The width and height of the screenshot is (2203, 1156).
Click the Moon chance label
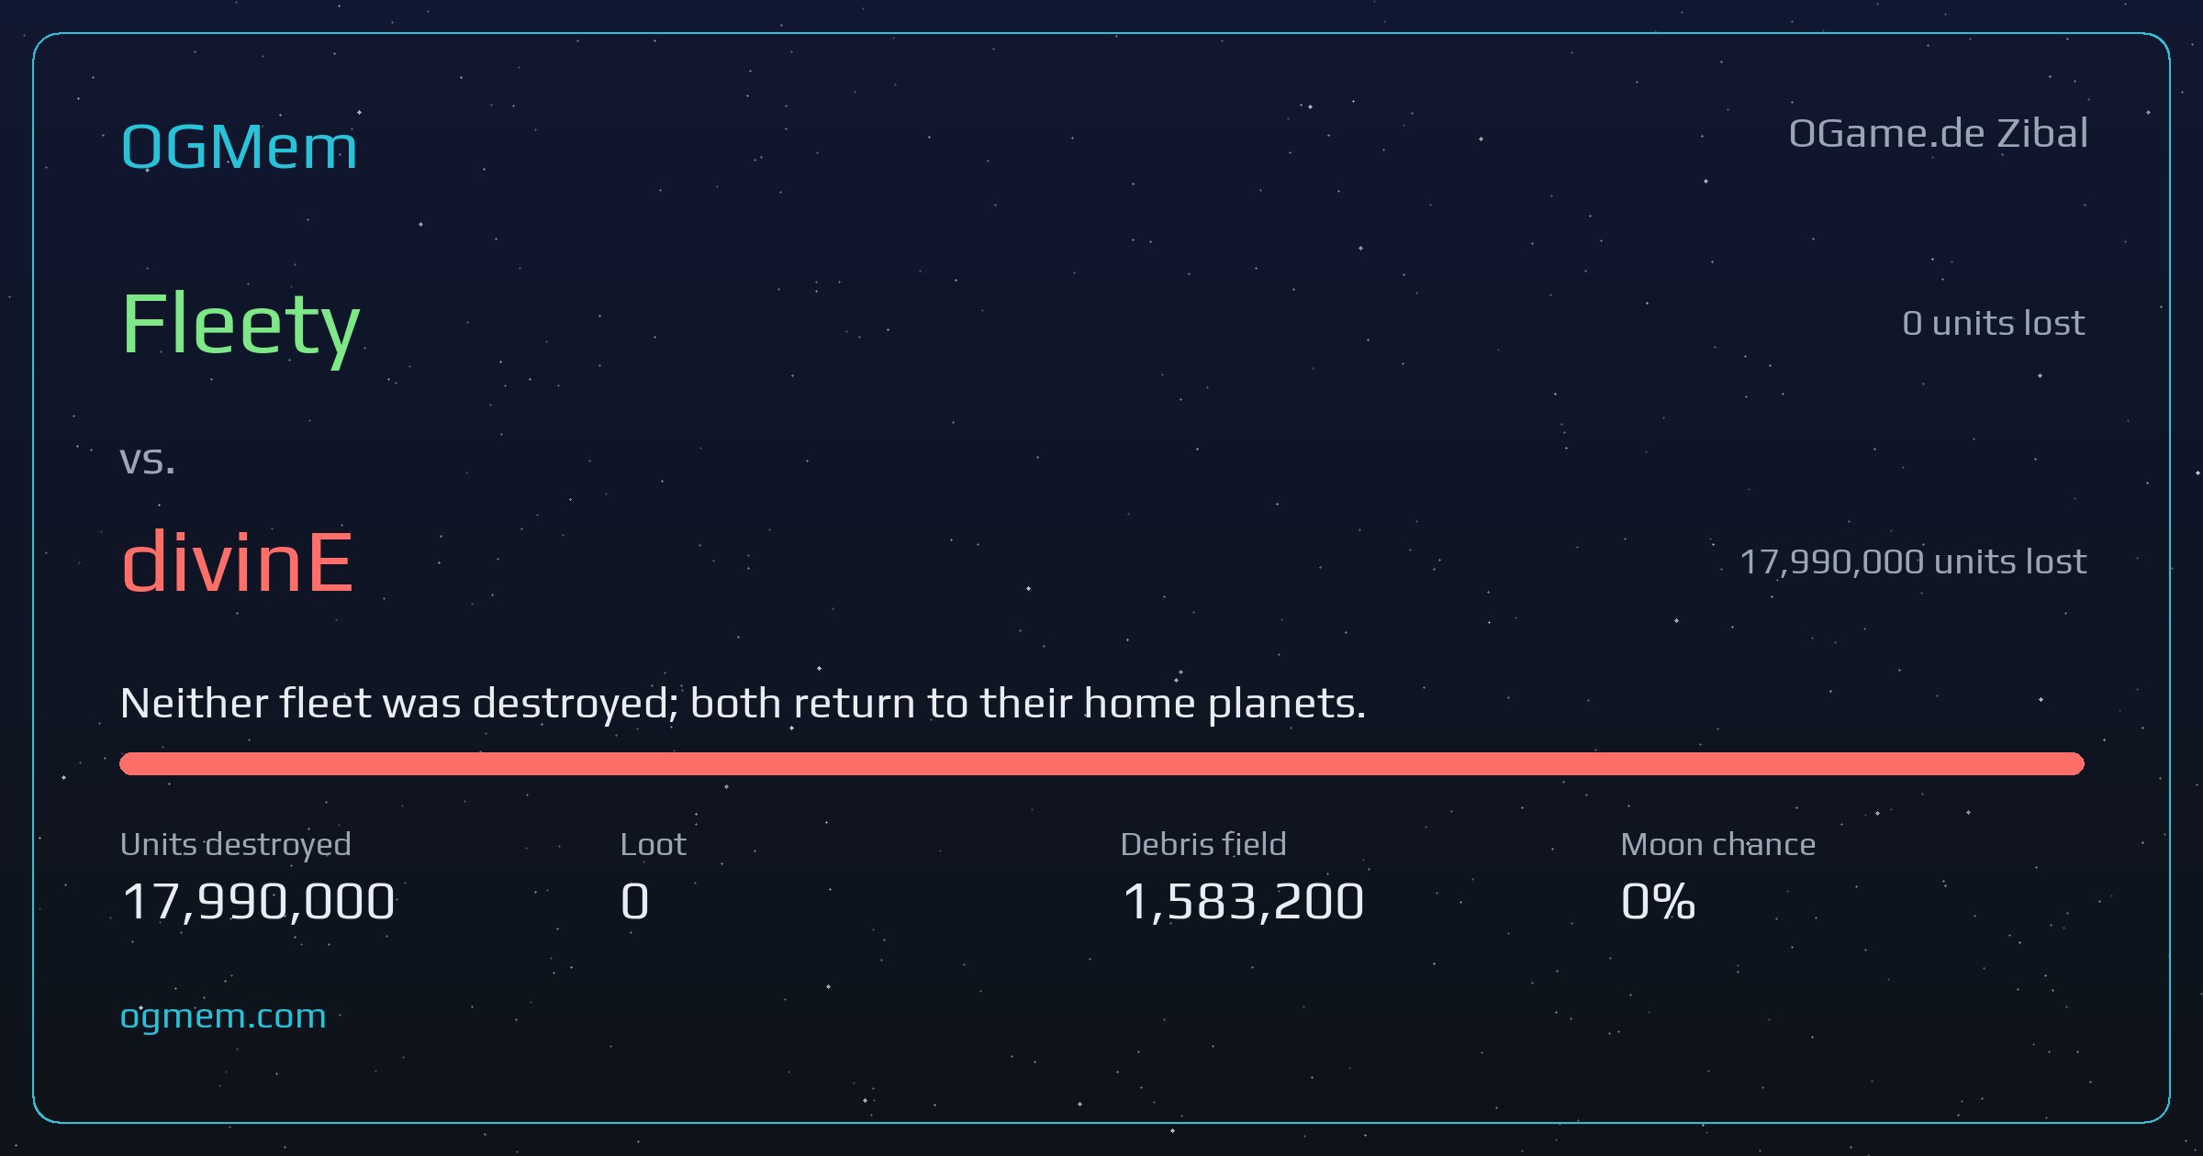pos(1717,844)
